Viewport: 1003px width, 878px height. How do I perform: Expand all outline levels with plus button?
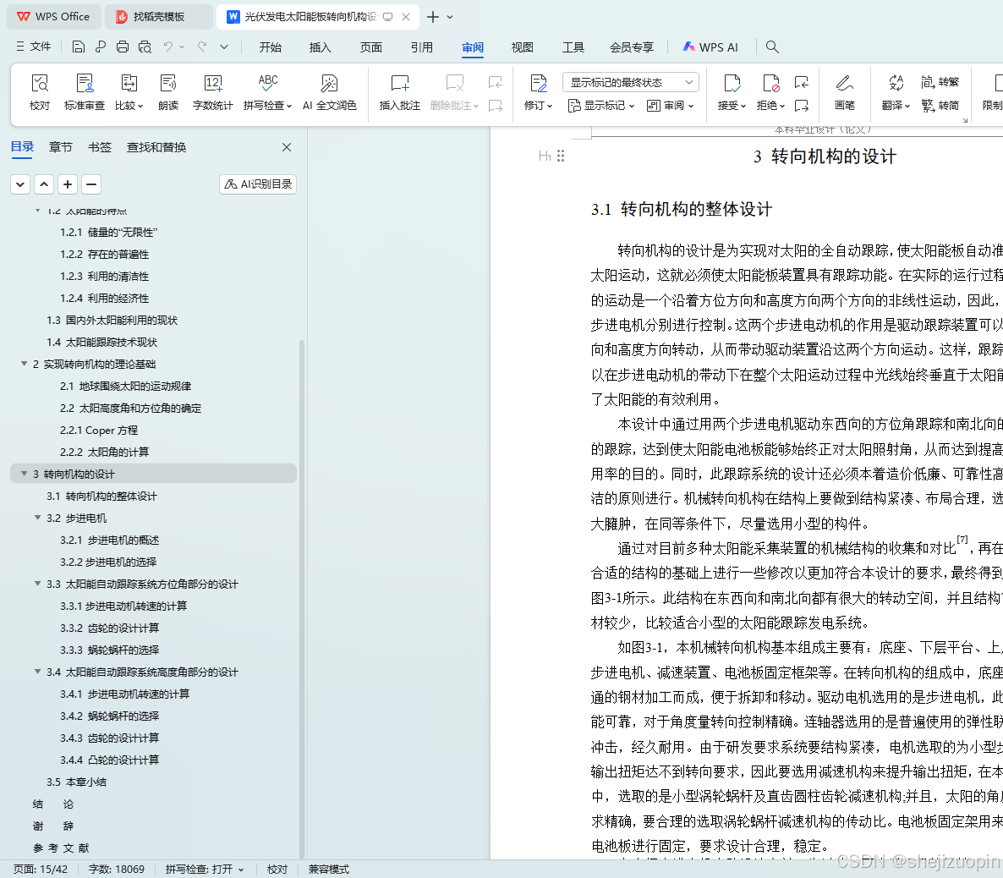[68, 184]
